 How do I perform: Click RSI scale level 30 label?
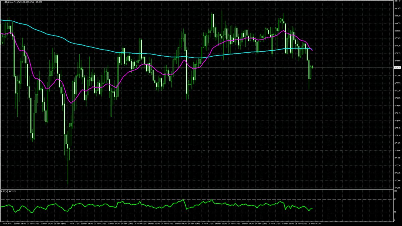click(x=396, y=212)
